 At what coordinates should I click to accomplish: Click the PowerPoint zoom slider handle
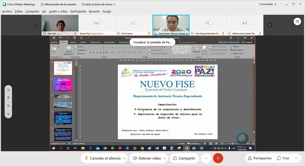(x=233, y=144)
